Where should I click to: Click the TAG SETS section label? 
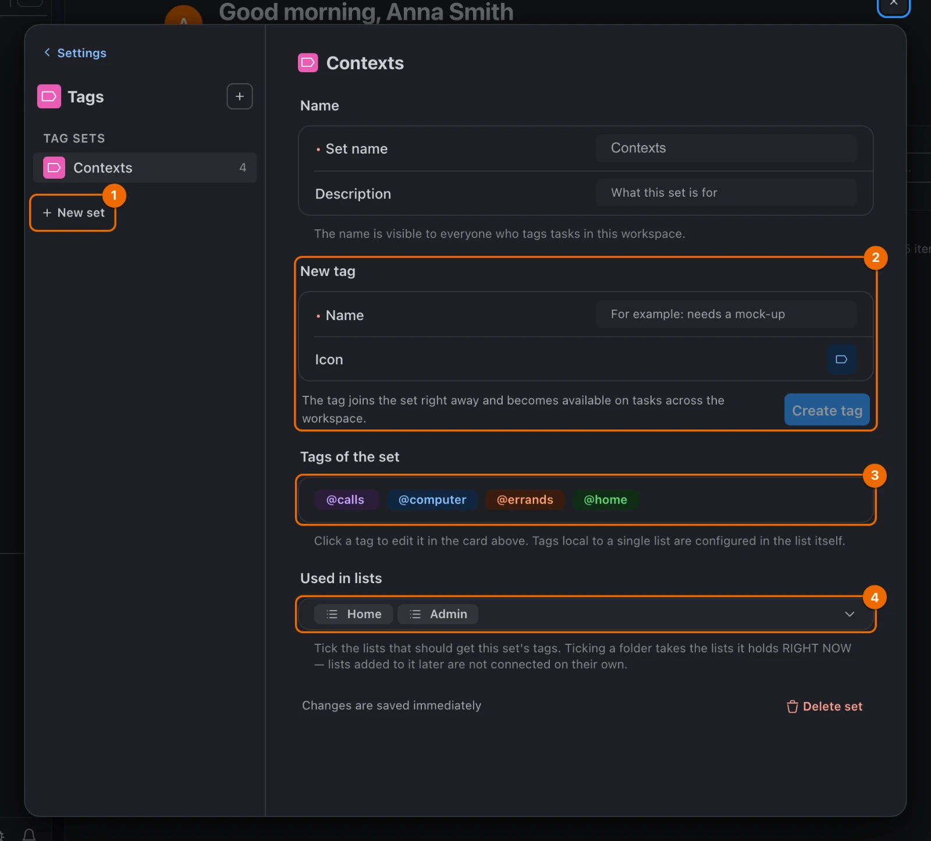click(x=74, y=139)
